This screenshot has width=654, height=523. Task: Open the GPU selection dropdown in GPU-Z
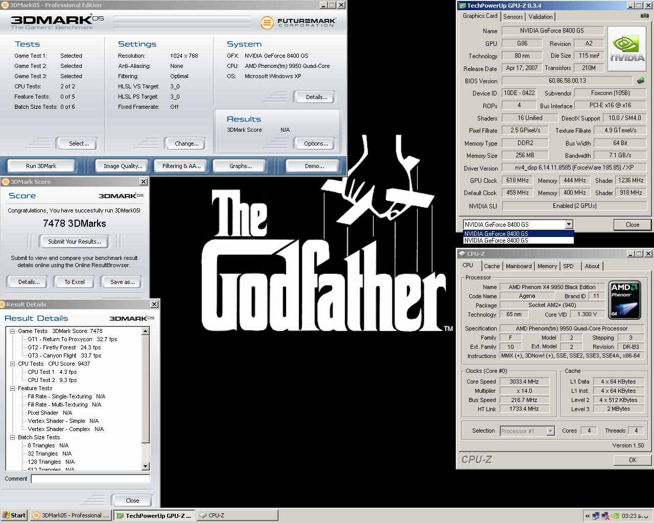click(x=569, y=224)
